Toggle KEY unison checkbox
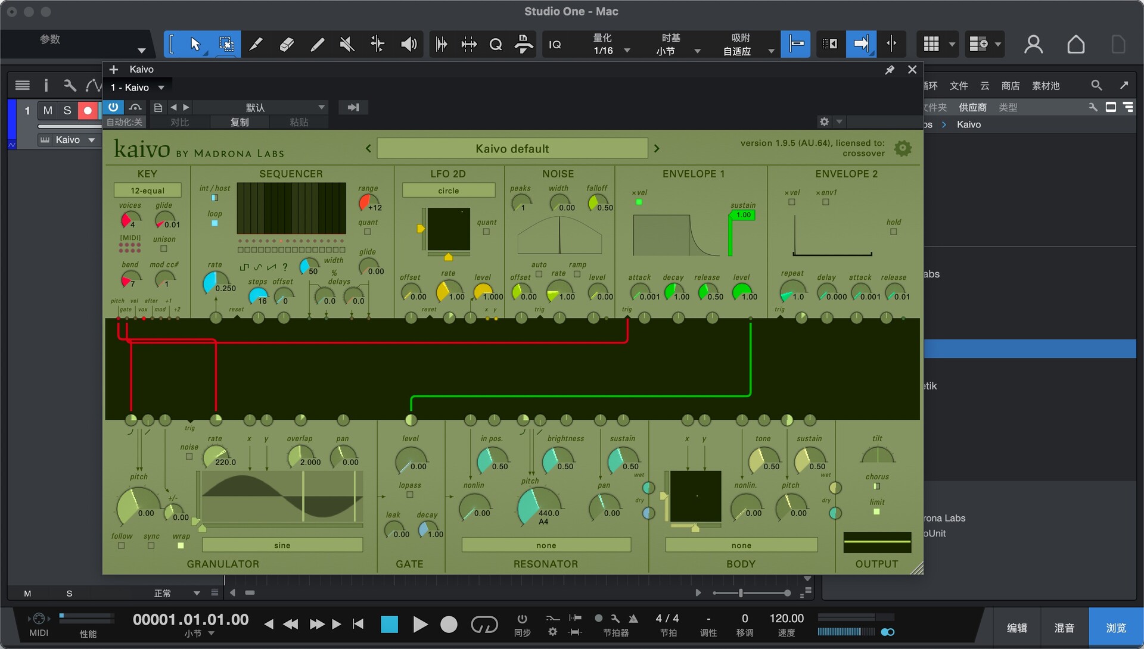The height and width of the screenshot is (649, 1144). point(164,249)
